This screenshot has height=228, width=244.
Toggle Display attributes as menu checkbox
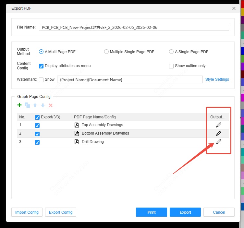(41, 66)
